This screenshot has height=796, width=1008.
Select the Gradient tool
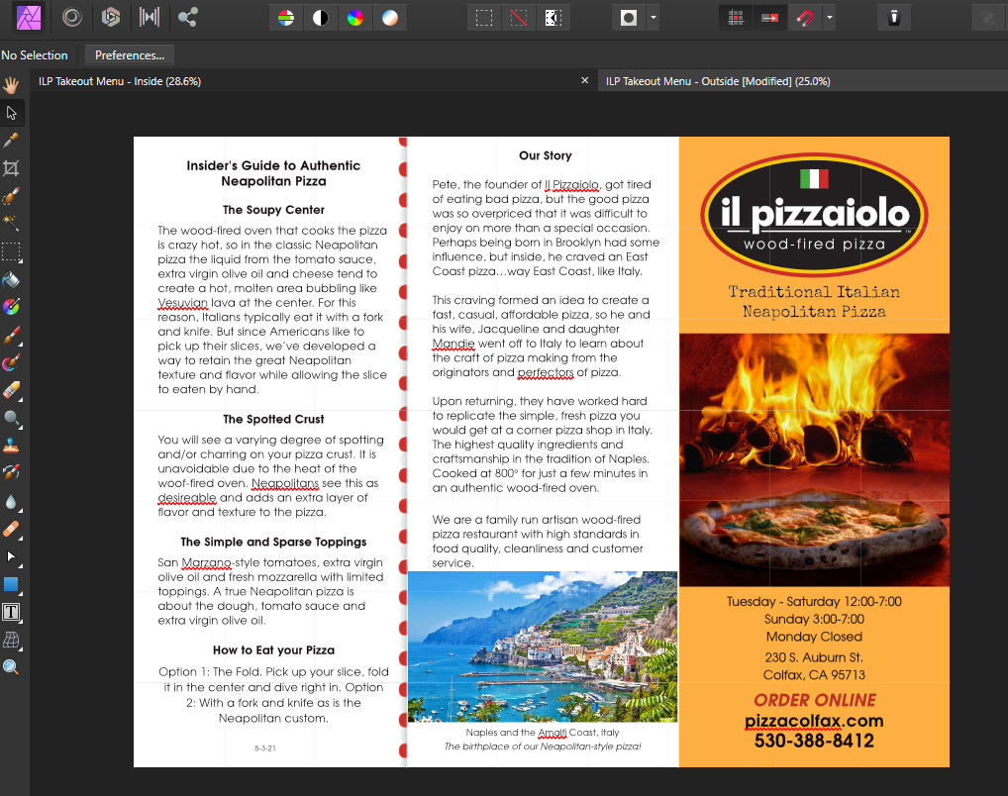pyautogui.click(x=11, y=307)
